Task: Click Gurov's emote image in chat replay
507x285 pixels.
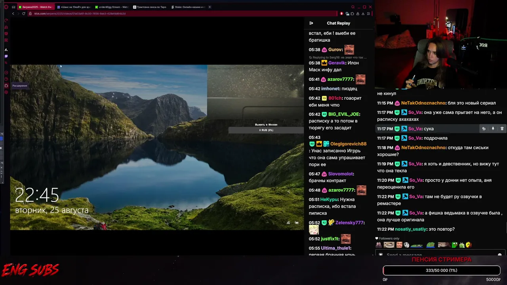Action: (x=349, y=49)
